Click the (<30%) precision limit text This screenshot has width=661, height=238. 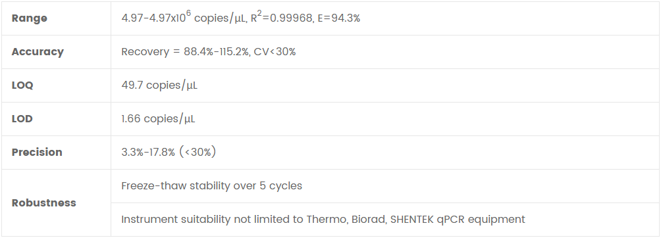pyautogui.click(x=198, y=152)
